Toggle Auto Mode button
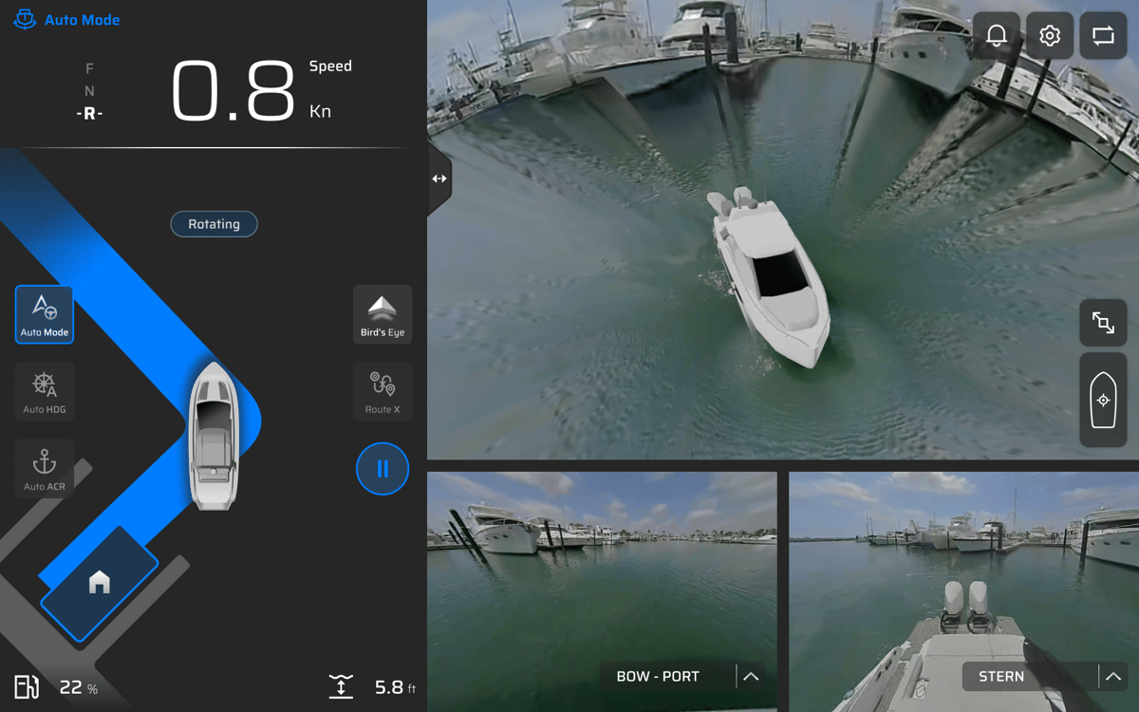The width and height of the screenshot is (1139, 712). point(45,314)
